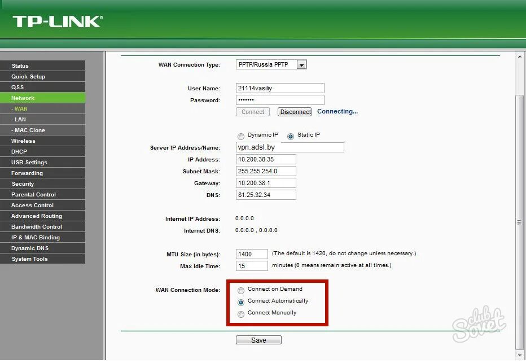This screenshot has width=526, height=363.
Task: Open the Security menu item
Action: pyautogui.click(x=42, y=184)
